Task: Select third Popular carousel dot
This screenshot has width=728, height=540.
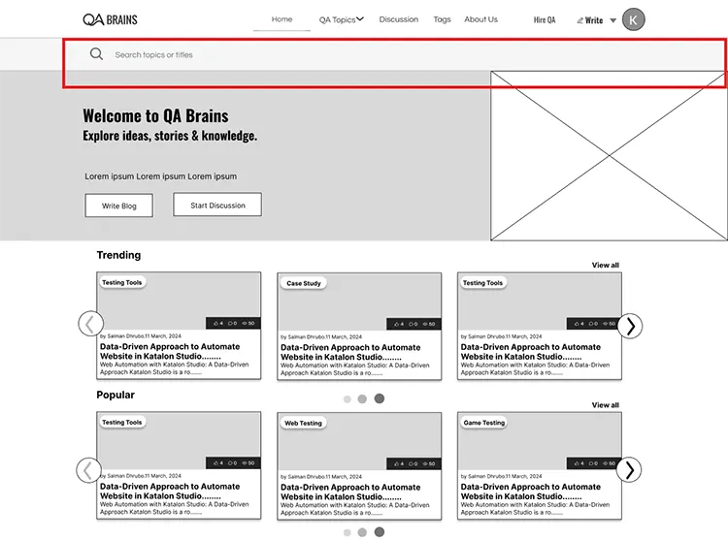Action: point(380,532)
